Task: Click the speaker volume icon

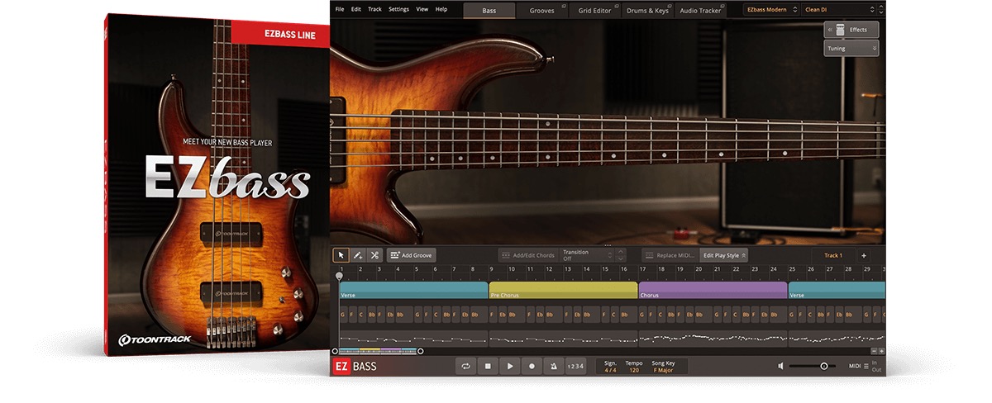Action: [x=780, y=366]
